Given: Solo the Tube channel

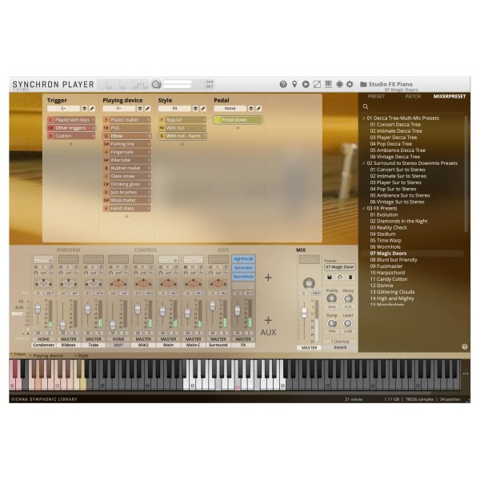Looking at the screenshot, I should pyautogui.click(x=99, y=333).
